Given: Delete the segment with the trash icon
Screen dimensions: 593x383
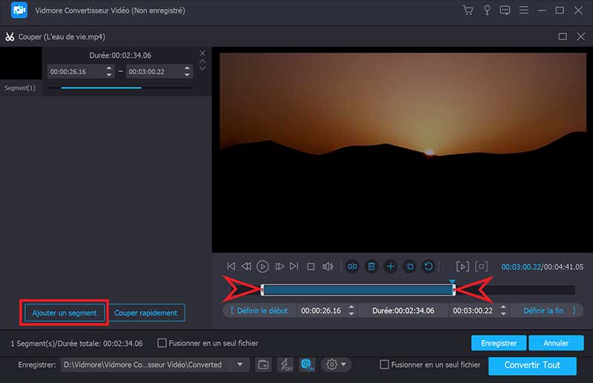Looking at the screenshot, I should click(372, 266).
